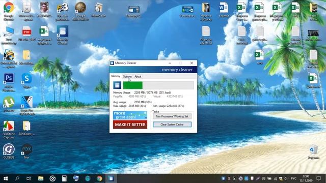Minimize the Memory Cleaner window
This screenshot has width=326, height=183.
point(170,63)
